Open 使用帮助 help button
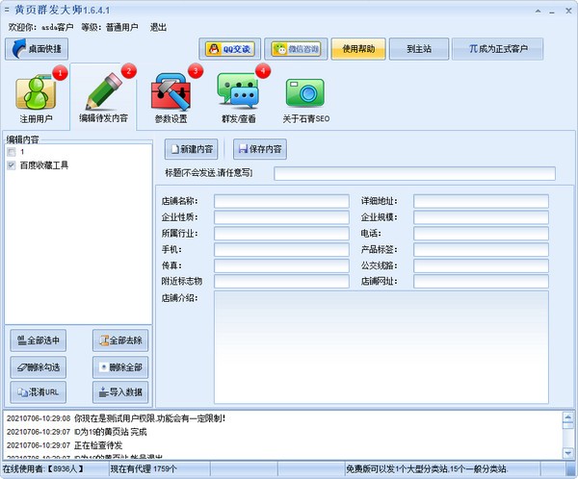578x479 pixels. click(358, 49)
